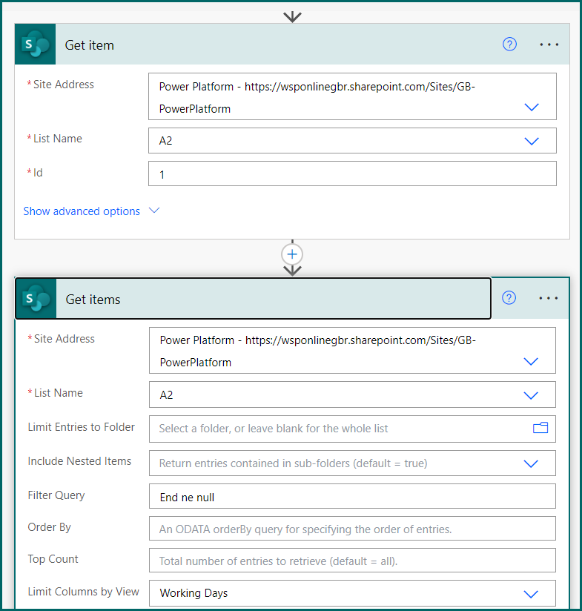Screen dimensions: 582x611
Task: Click the Get items Site Address URL text
Action: (x=318, y=351)
